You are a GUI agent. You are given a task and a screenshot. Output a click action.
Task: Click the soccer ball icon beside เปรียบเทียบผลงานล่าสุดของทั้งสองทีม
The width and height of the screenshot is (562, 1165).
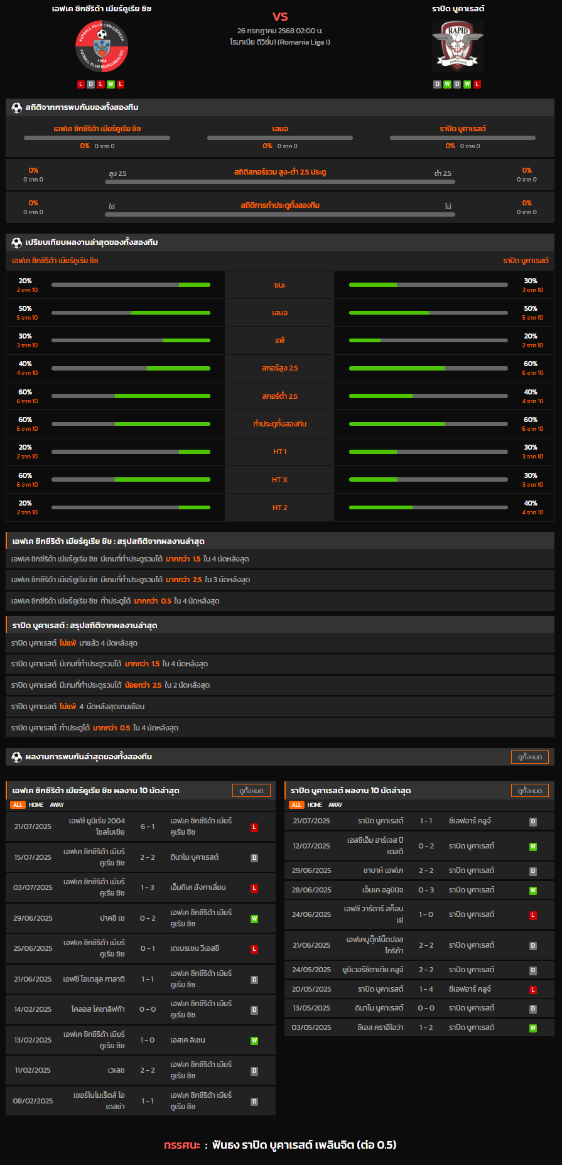(17, 242)
